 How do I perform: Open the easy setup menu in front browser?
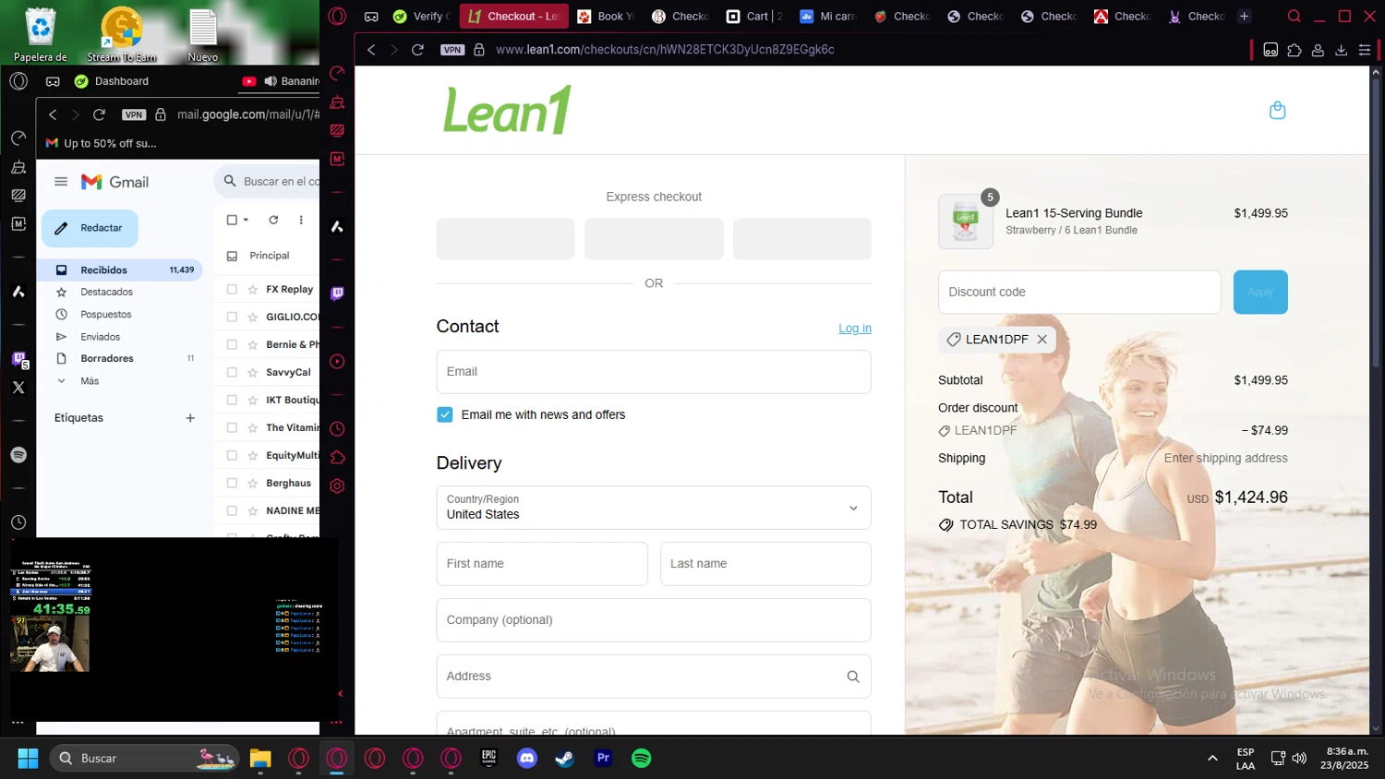tap(1365, 50)
